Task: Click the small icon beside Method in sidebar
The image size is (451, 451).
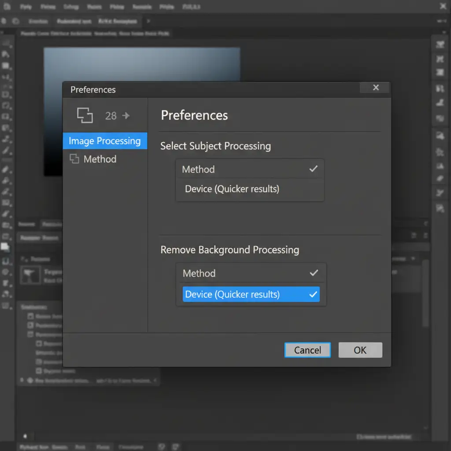Action: (x=74, y=159)
